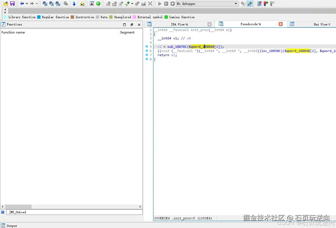Close the Functions panel
Viewport: 336px width, 228px height.
tap(139, 25)
